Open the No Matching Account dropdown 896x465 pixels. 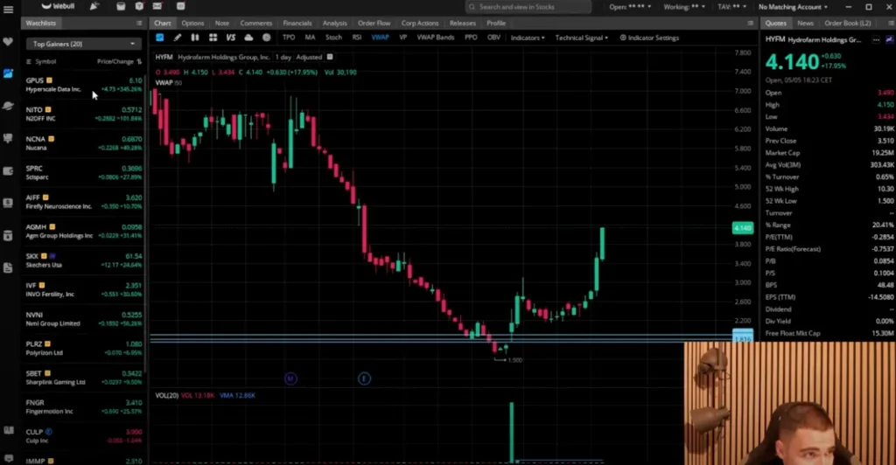pos(793,7)
